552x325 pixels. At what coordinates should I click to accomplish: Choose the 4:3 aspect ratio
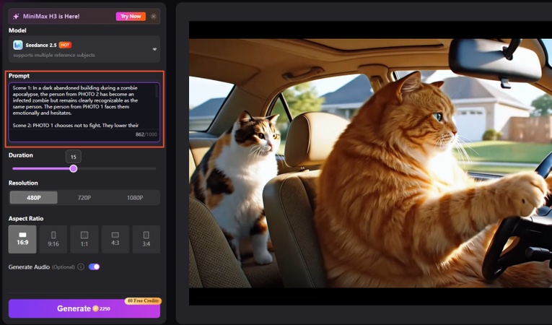[115, 239]
